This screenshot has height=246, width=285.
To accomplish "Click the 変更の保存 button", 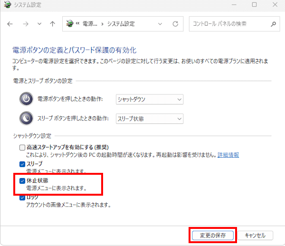I will coord(213,235).
